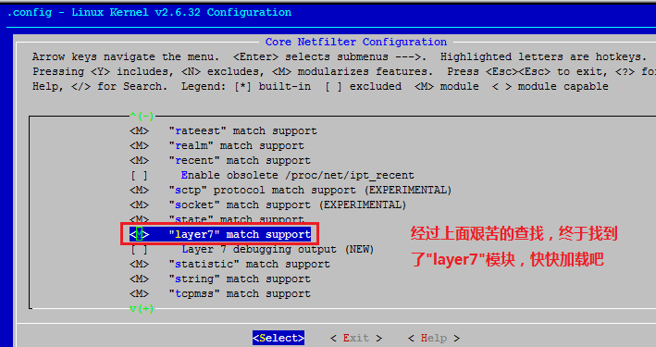Enable Layer 7 debugging output checkbox

(x=139, y=250)
